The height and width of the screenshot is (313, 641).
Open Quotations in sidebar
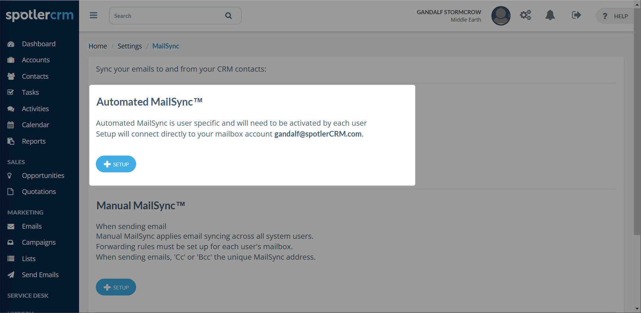(x=39, y=191)
